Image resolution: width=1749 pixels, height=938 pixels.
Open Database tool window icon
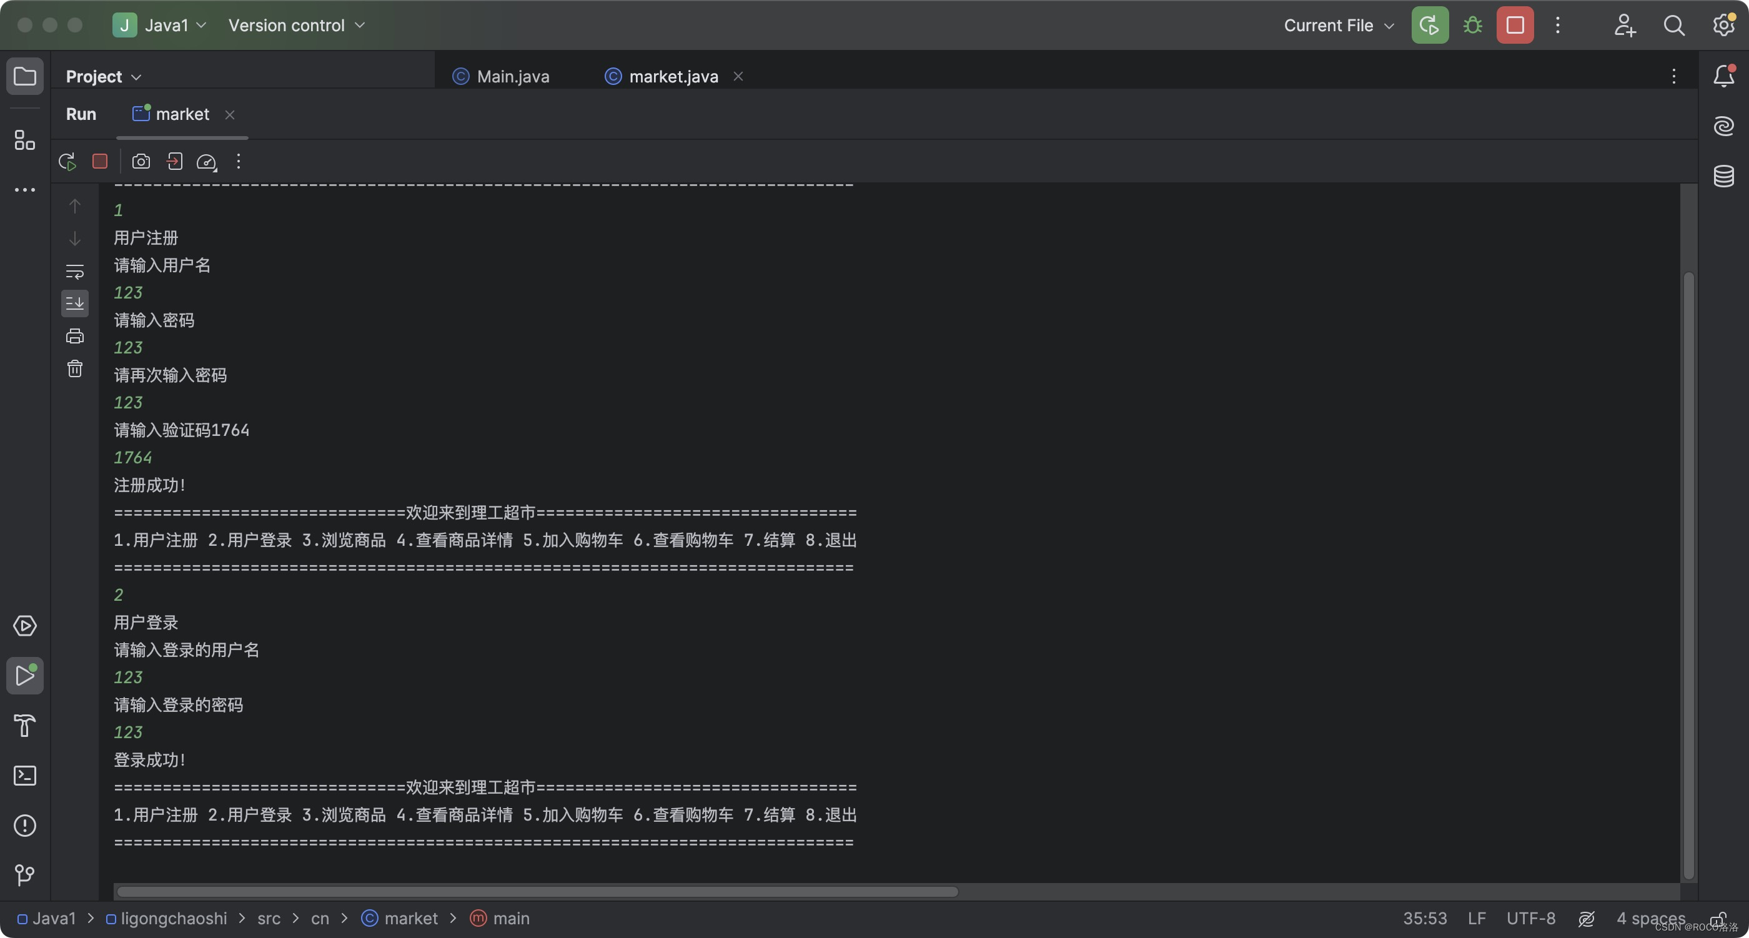point(1724,175)
